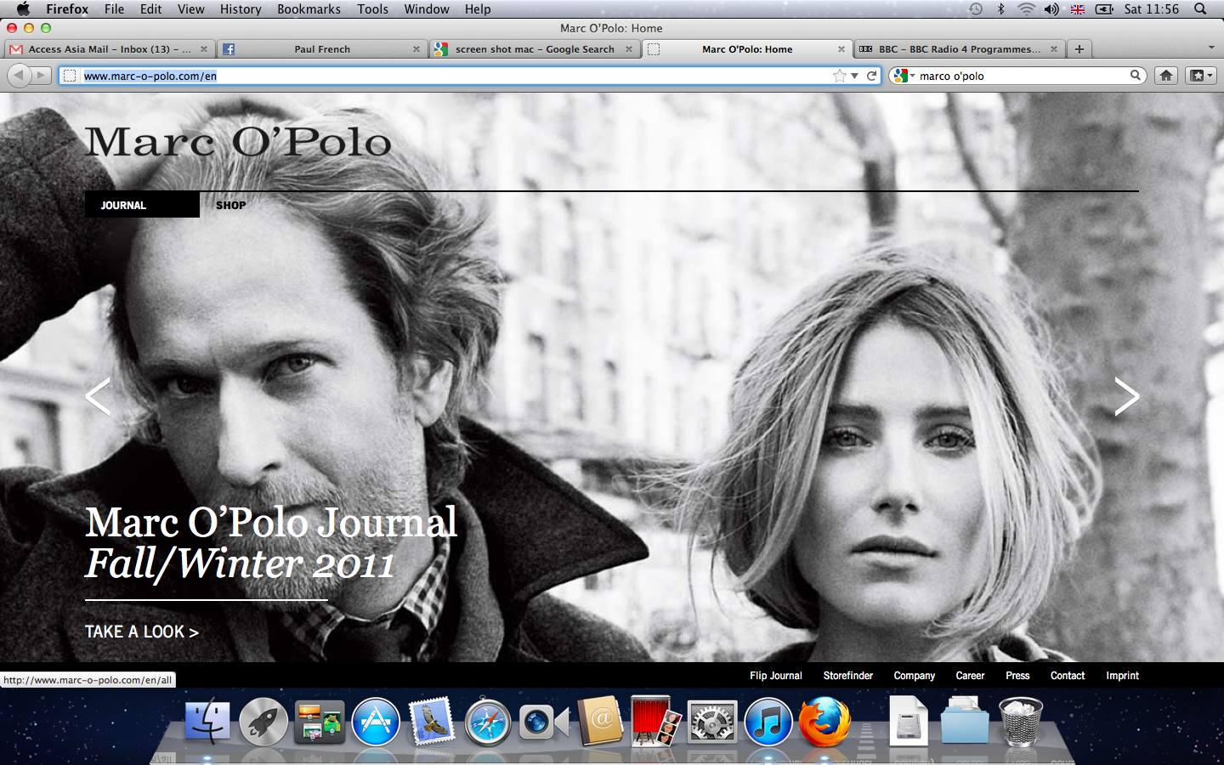Switch to the Paul French Facebook tab

(x=322, y=49)
